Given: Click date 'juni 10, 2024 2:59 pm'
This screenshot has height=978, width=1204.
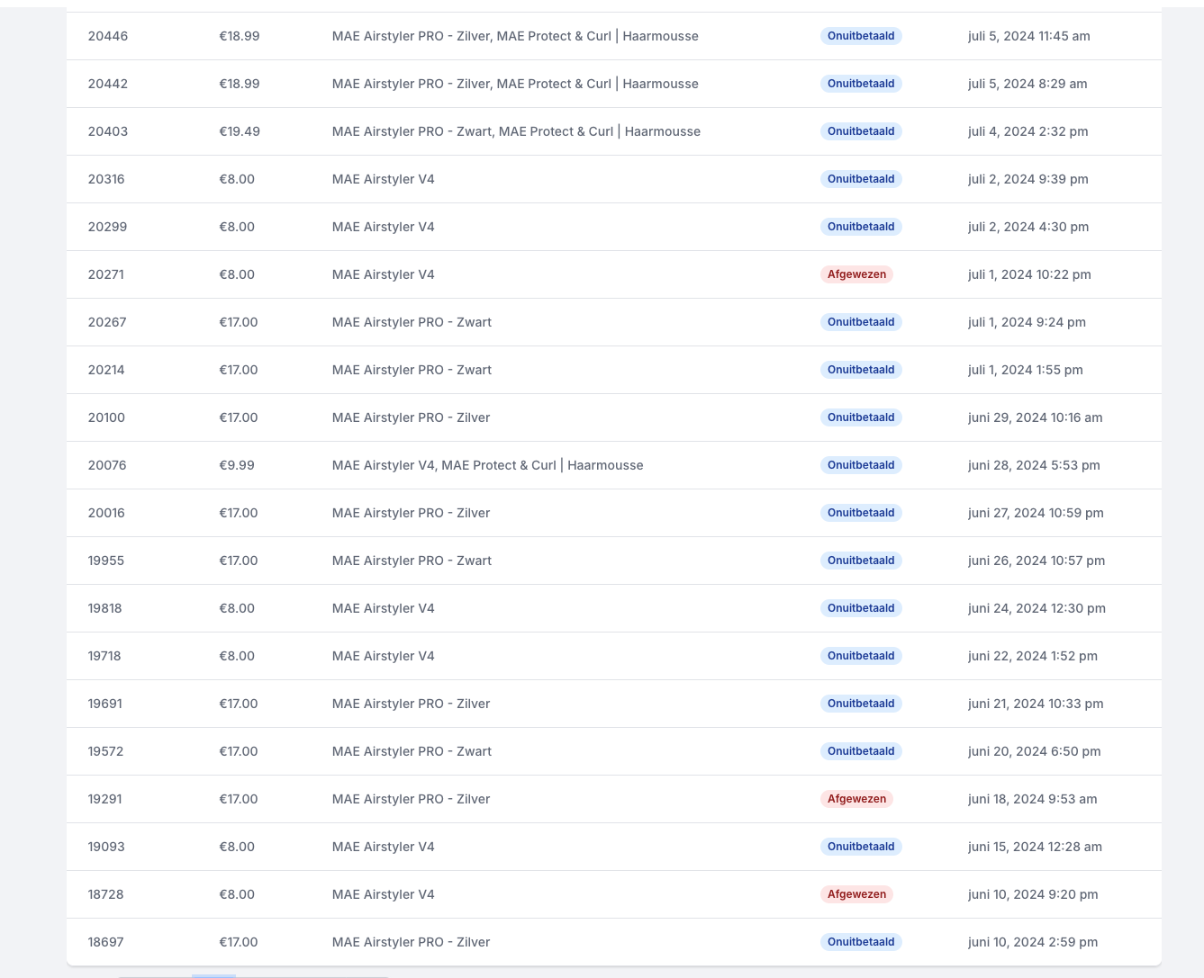Looking at the screenshot, I should (x=1033, y=942).
